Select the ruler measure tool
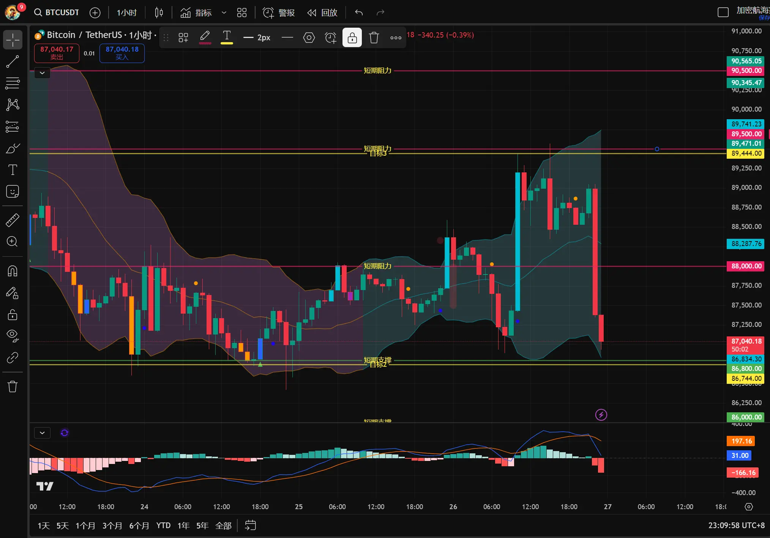 [x=13, y=220]
